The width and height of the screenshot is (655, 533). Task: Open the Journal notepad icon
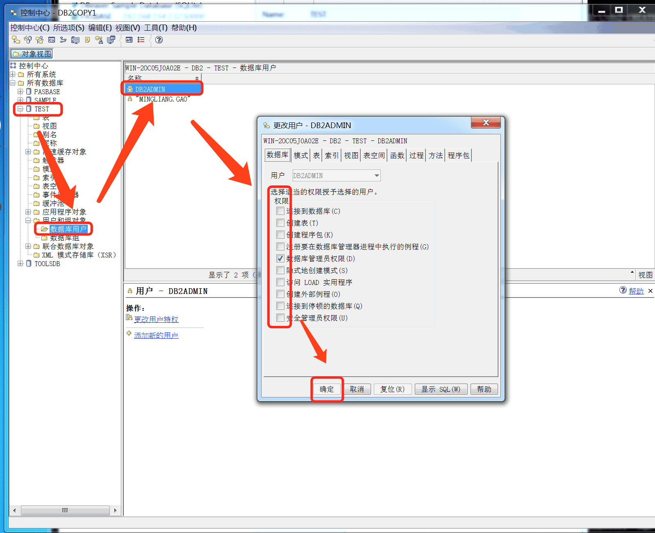click(x=87, y=40)
